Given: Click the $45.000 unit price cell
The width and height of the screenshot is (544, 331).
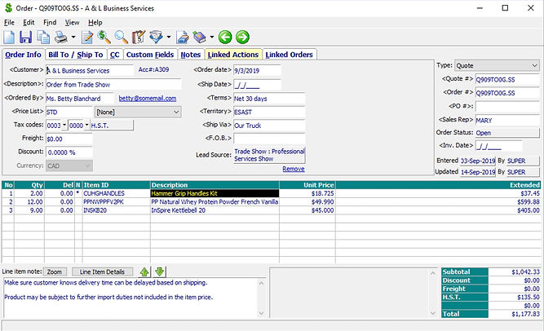Looking at the screenshot, I should 307,210.
